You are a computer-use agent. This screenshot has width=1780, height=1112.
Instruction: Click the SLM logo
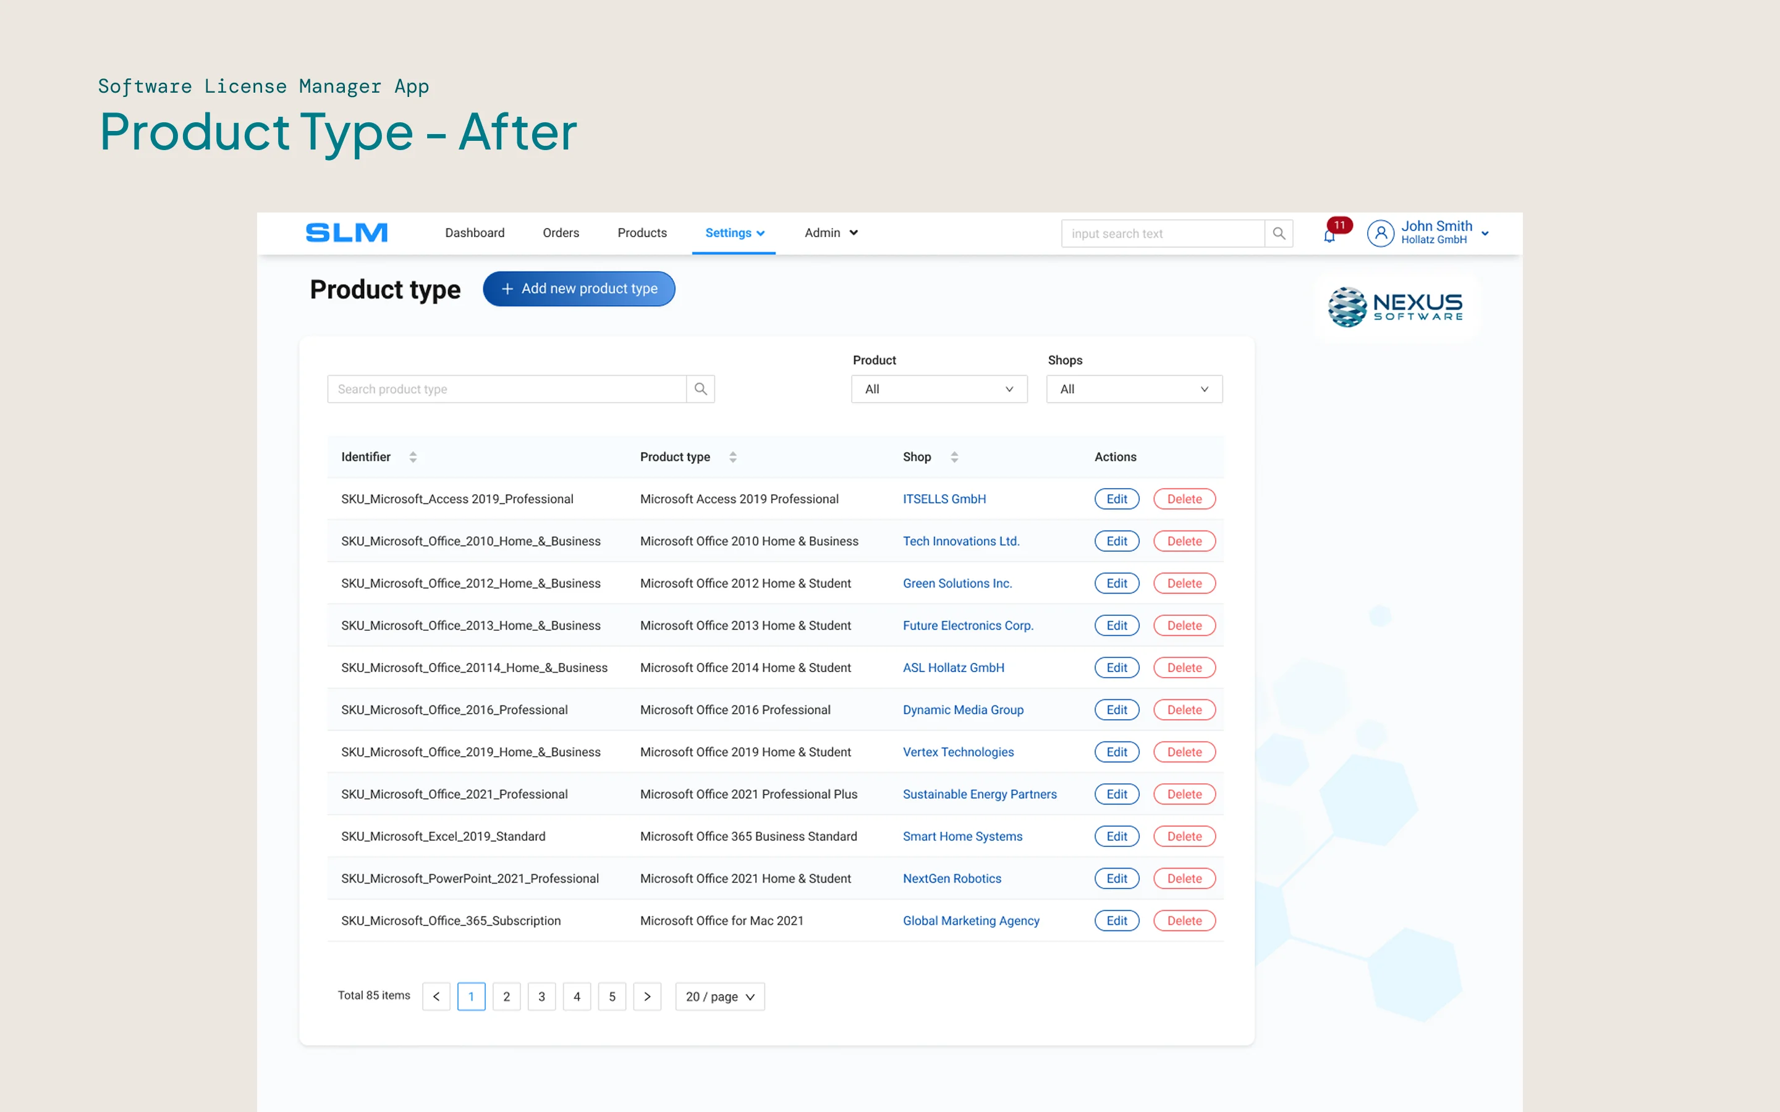pyautogui.click(x=347, y=232)
